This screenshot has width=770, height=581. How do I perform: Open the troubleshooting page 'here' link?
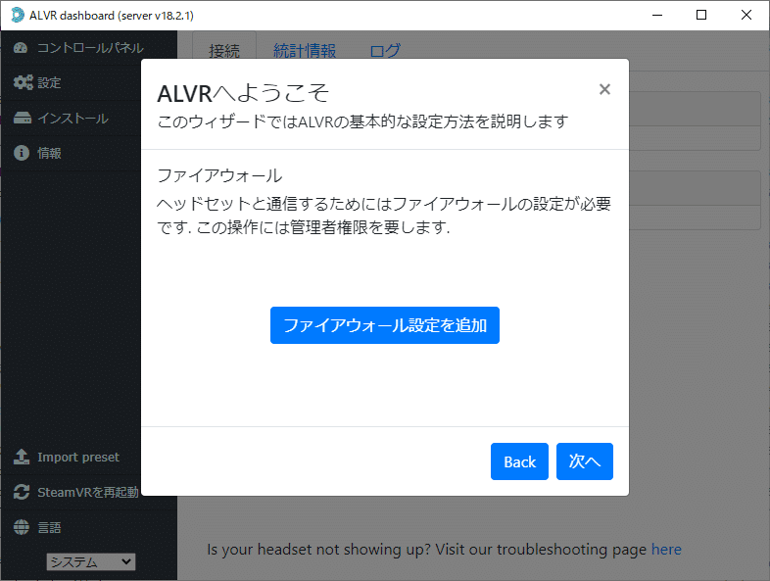pos(666,549)
